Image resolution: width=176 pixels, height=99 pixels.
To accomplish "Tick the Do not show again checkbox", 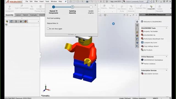I will click(48, 29).
